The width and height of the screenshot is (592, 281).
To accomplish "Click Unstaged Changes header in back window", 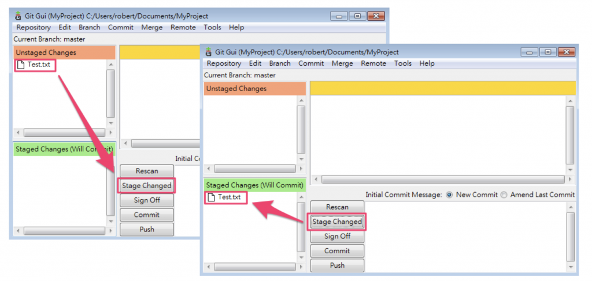I will click(64, 53).
